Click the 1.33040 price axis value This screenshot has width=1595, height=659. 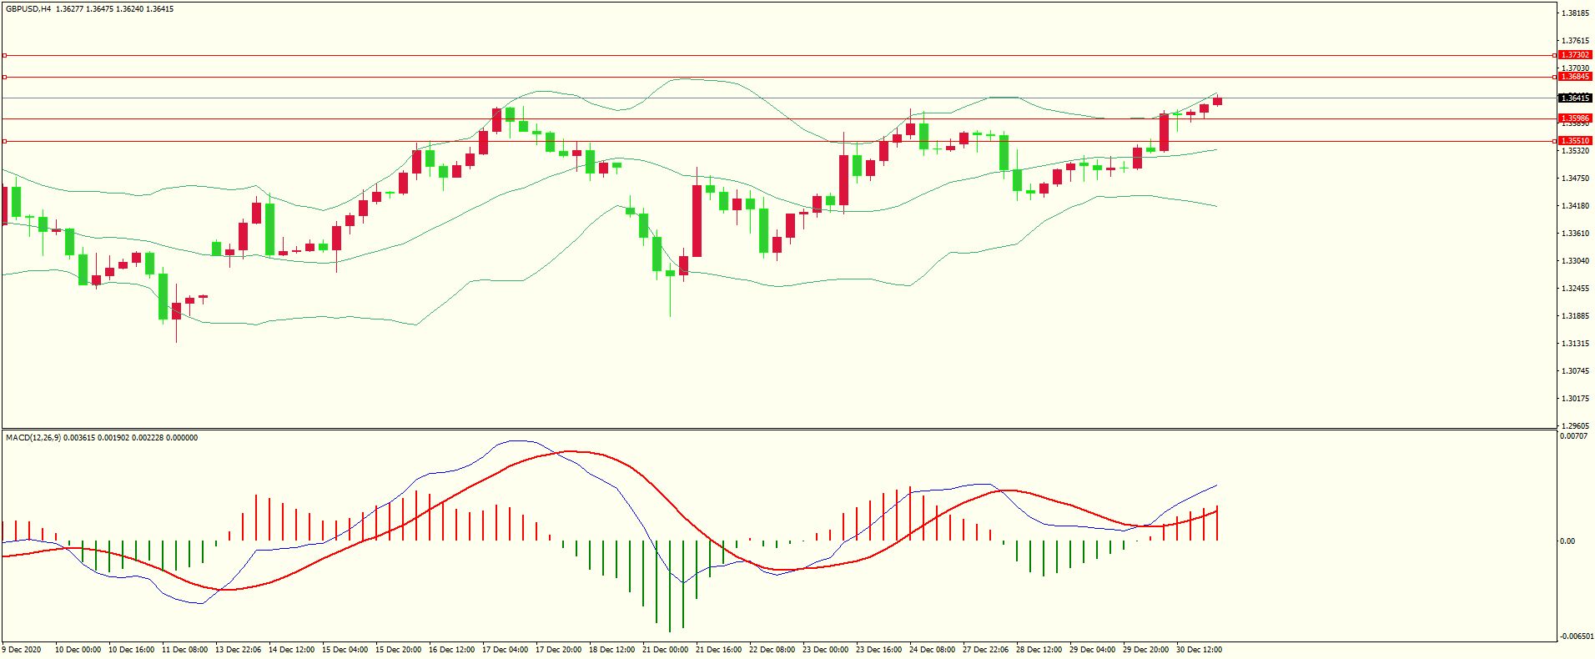tap(1575, 261)
